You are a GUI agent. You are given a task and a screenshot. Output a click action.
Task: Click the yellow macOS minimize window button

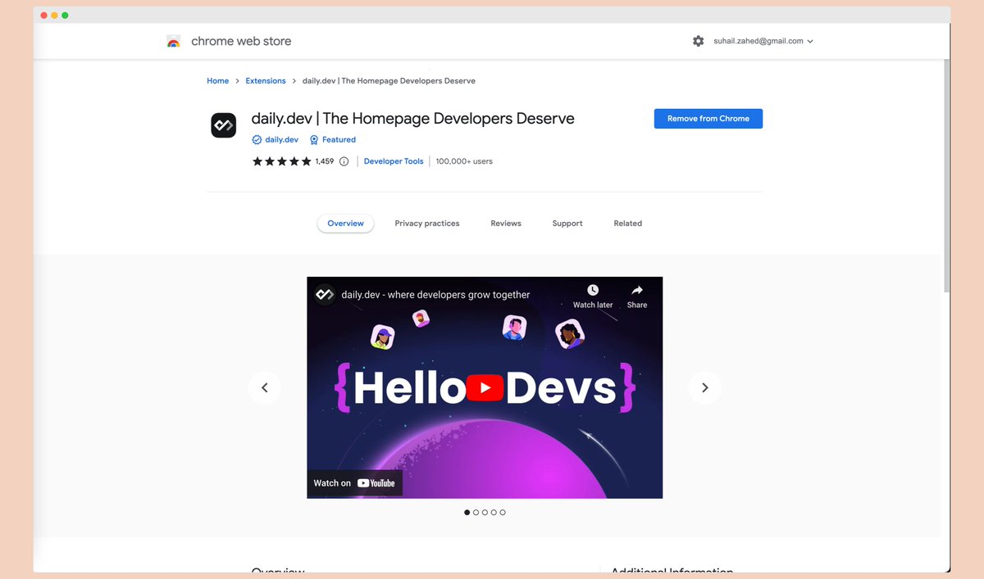coord(55,16)
